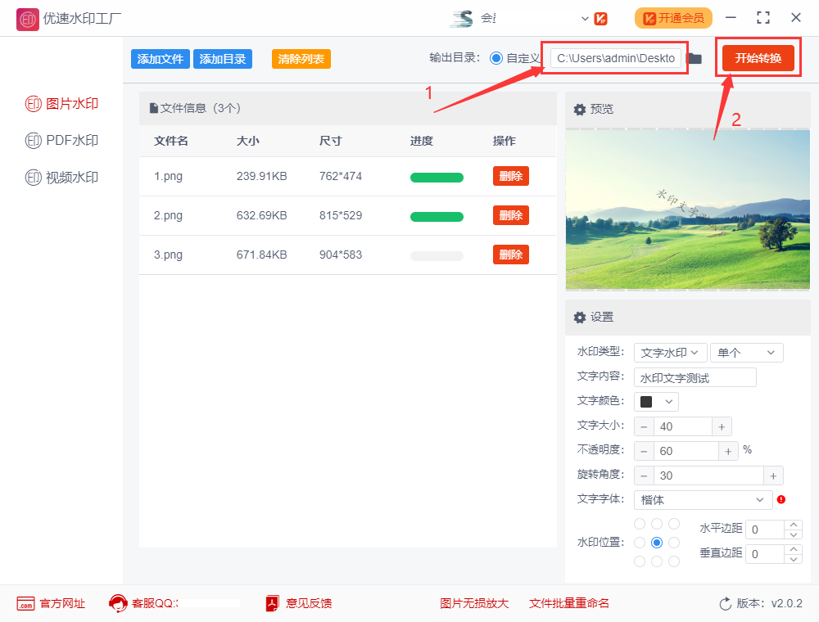Image resolution: width=819 pixels, height=622 pixels.
Task: Click the file icon beside 文件信息
Action: click(154, 108)
